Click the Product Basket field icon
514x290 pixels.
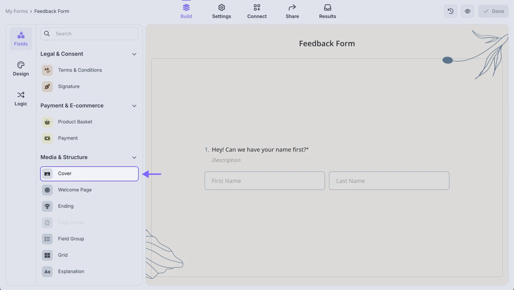47,122
